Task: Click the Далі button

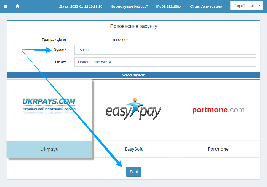Action: 134,172
